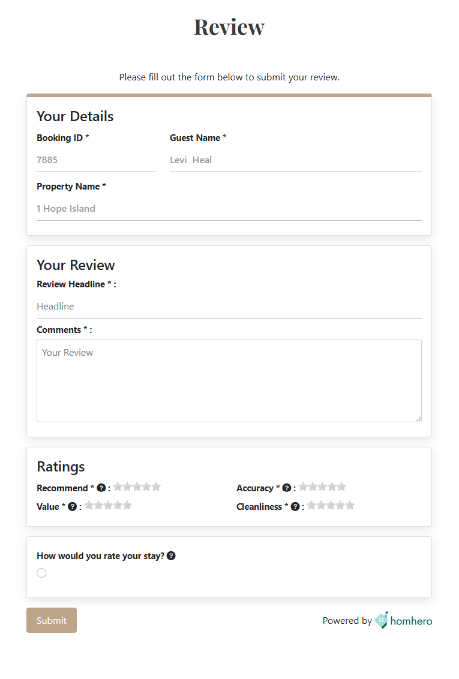Select the last star for Cleanliness
The image size is (459, 679).
click(x=350, y=506)
